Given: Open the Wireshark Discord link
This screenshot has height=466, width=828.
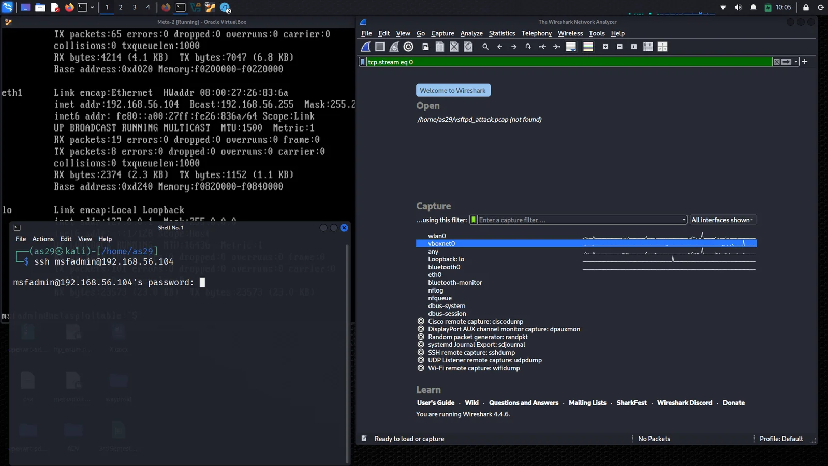Looking at the screenshot, I should (685, 403).
